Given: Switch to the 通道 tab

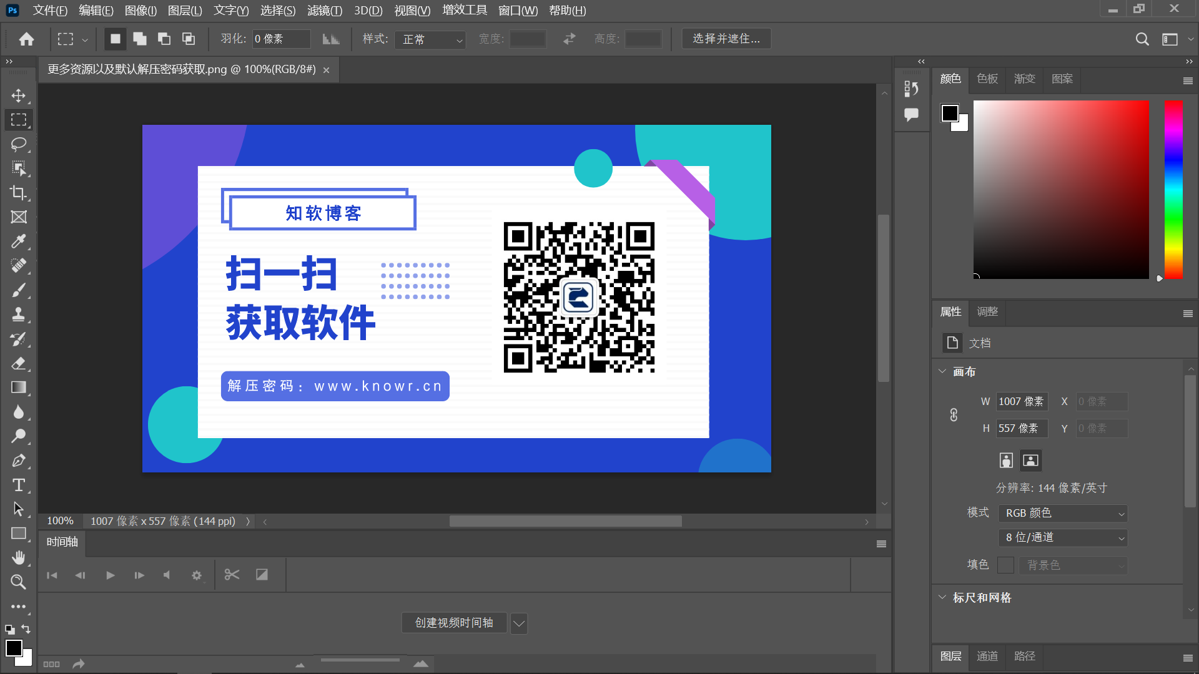Looking at the screenshot, I should click(987, 656).
